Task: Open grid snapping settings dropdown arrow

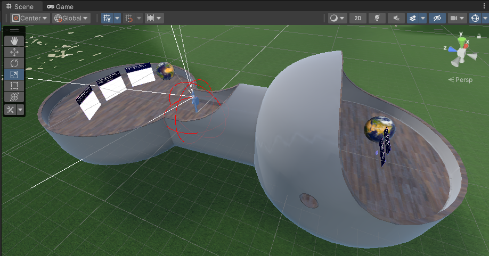Action: pos(139,18)
